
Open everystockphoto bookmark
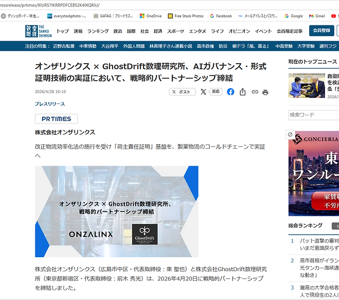click(67, 16)
